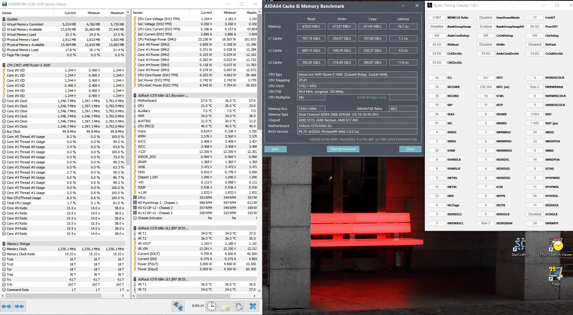This screenshot has width=573, height=315.
Task: Click the lightning icon beside Core #0 VID
Action: pos(4,70)
